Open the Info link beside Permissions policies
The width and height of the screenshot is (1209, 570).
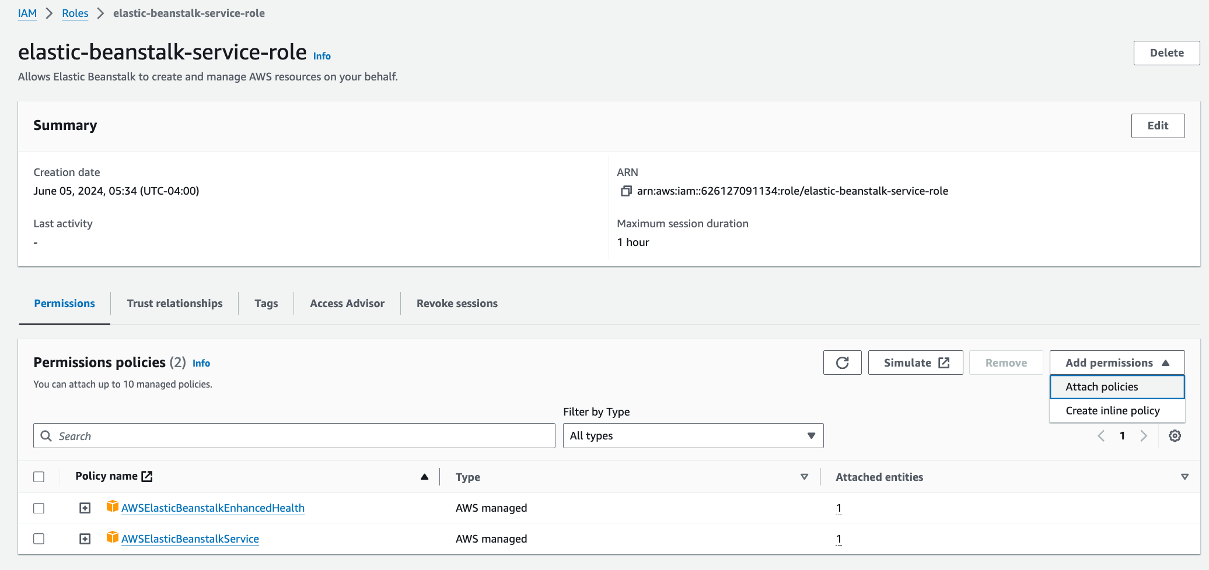point(201,363)
